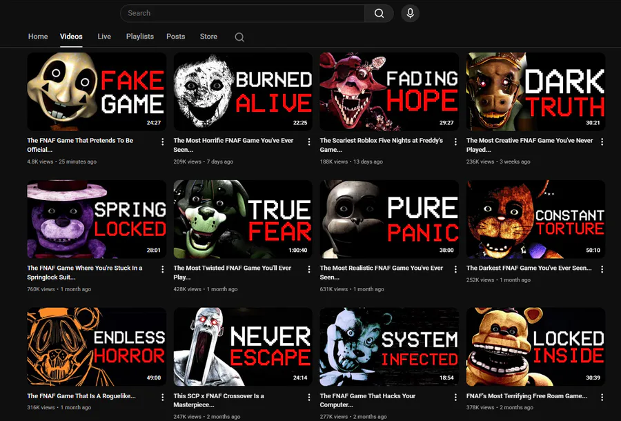Image resolution: width=621 pixels, height=421 pixels.
Task: Click title 'The Most Horrific FNAF Game You've Ever Seen...'
Action: click(x=233, y=145)
